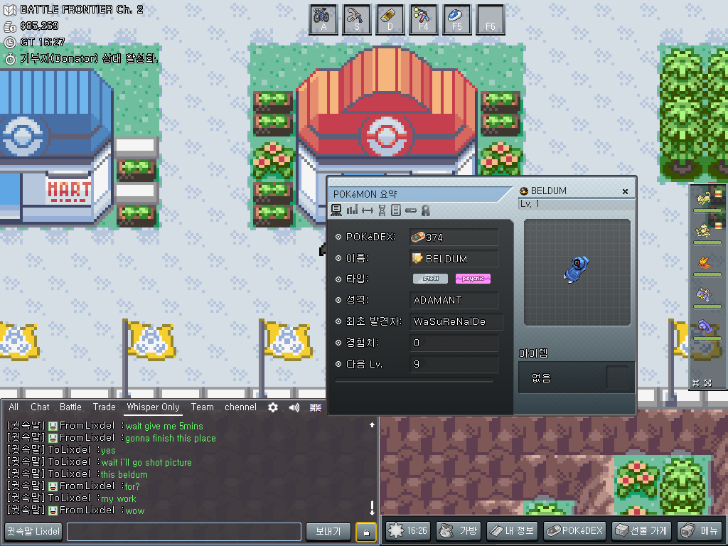The width and height of the screenshot is (728, 546).
Task: Open the ribbon/trainer summary icon
Action: pyautogui.click(x=426, y=210)
